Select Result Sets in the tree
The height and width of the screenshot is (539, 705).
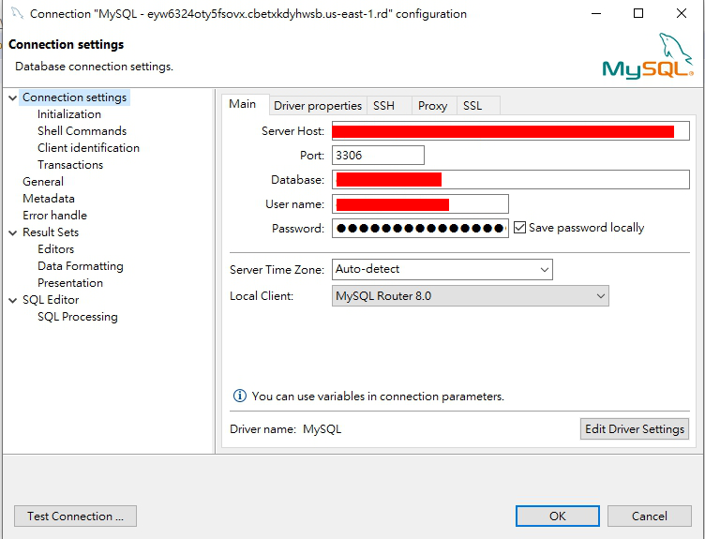[51, 232]
